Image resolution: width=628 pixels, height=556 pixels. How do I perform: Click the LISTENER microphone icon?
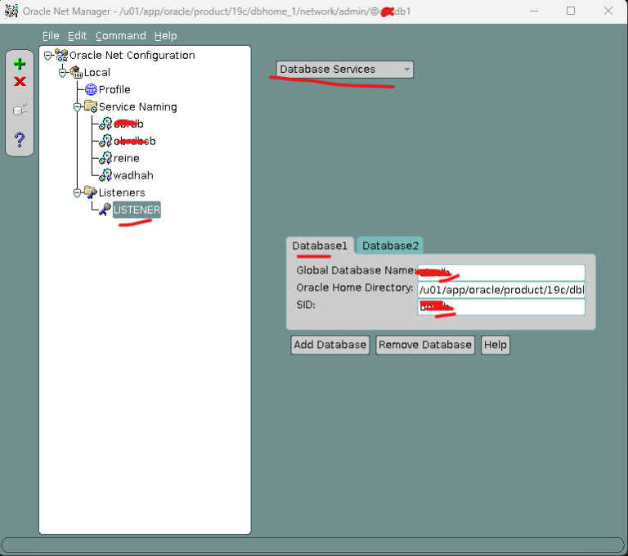[105, 210]
